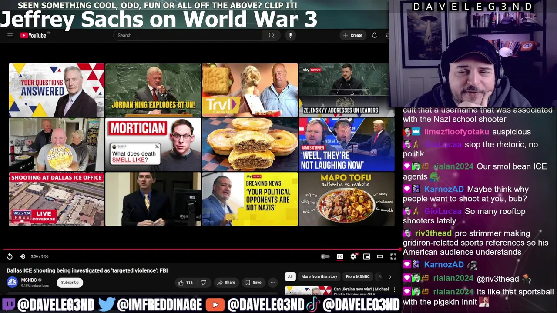Subscribe to MSNBC
The width and height of the screenshot is (557, 313).
(x=70, y=283)
